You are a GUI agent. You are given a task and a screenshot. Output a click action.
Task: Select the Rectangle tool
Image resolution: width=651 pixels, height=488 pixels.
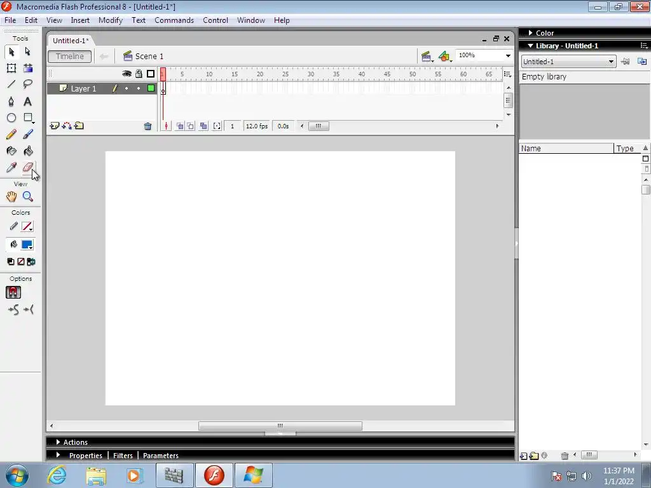coord(28,118)
